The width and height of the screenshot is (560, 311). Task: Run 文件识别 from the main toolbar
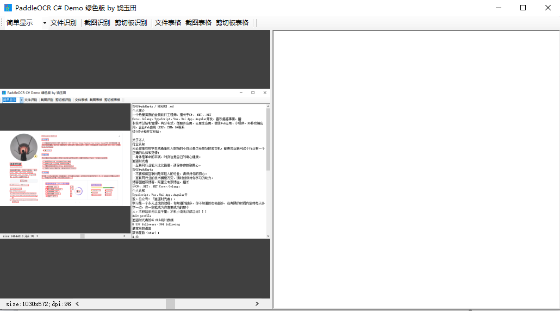tap(63, 23)
